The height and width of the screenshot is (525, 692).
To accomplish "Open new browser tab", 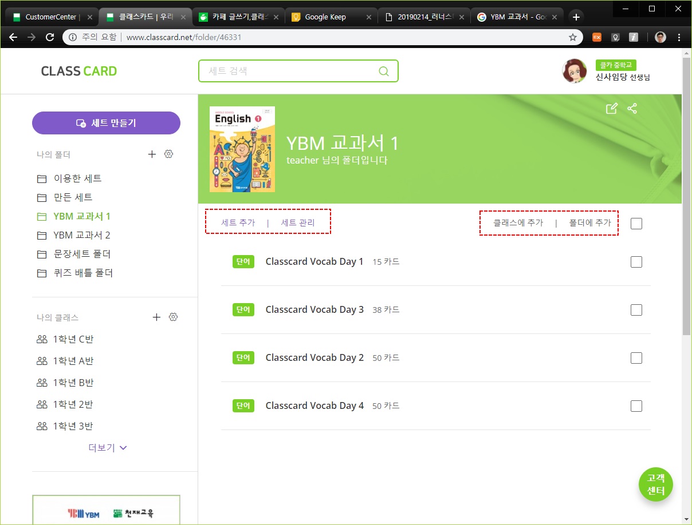I will pos(576,17).
